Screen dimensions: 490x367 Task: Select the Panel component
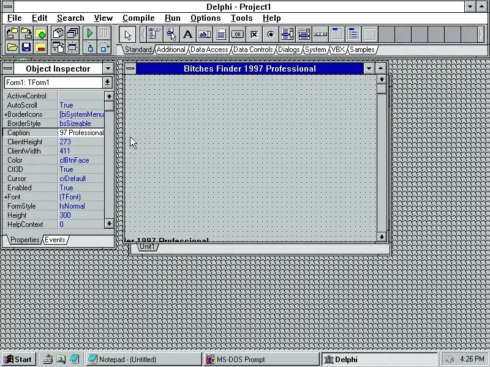click(370, 34)
